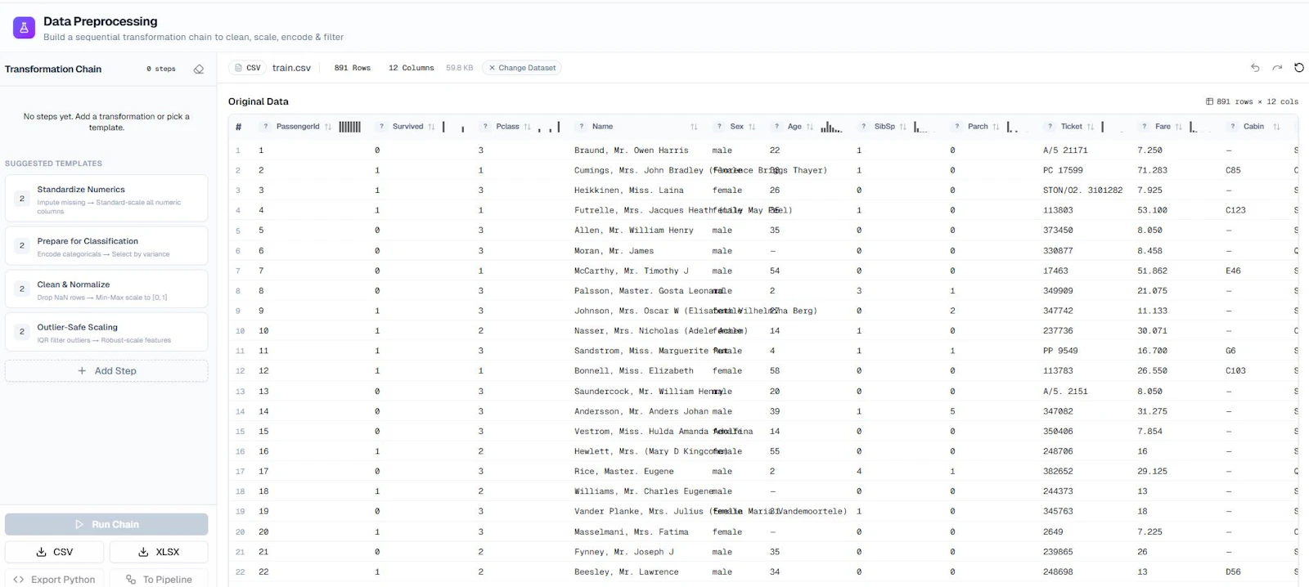Open info icon for the Survived column
This screenshot has width=1309, height=587.
coord(381,127)
